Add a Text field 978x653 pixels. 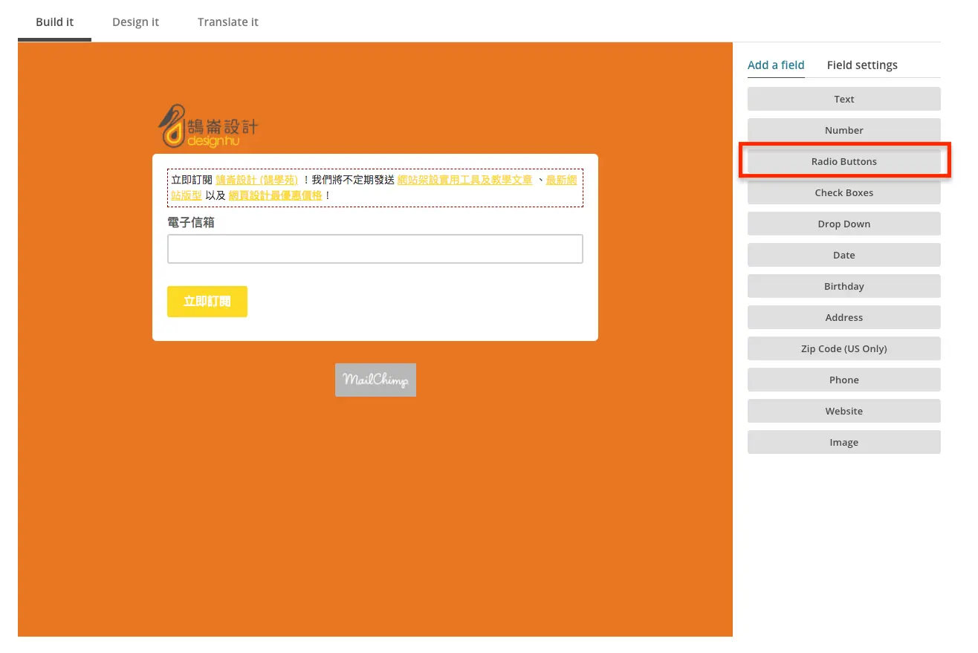[843, 99]
